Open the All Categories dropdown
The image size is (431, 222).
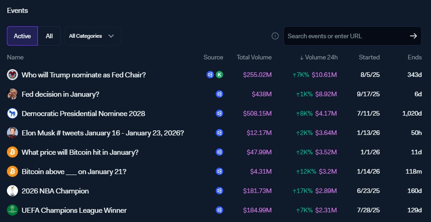(x=92, y=36)
